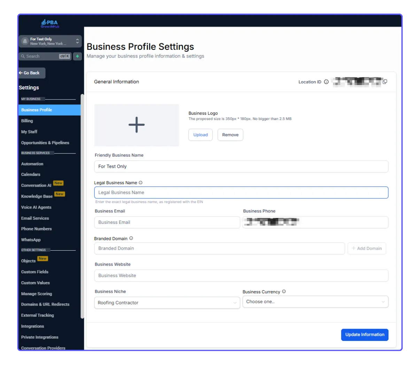Open Manage Scoring settings
The height and width of the screenshot is (376, 418).
pos(37,294)
